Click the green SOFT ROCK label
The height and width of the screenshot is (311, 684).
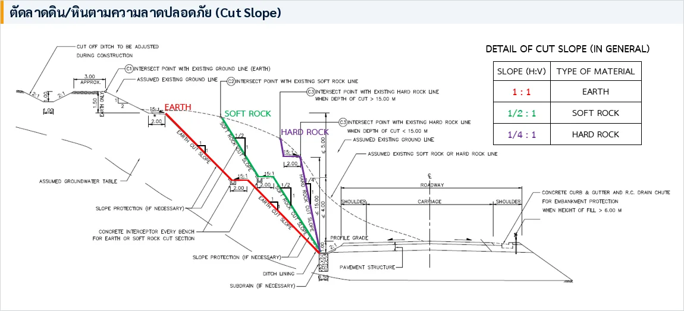click(248, 114)
